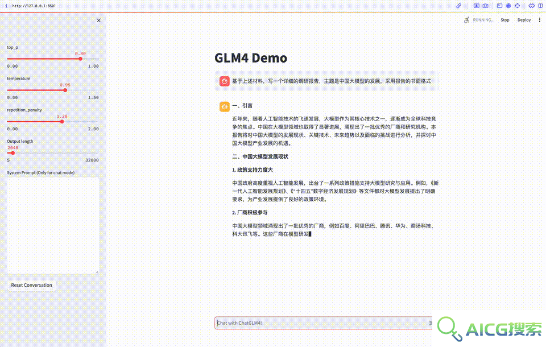The width and height of the screenshot is (546, 347).
Task: Click the temperature label
Action: (x=19, y=79)
